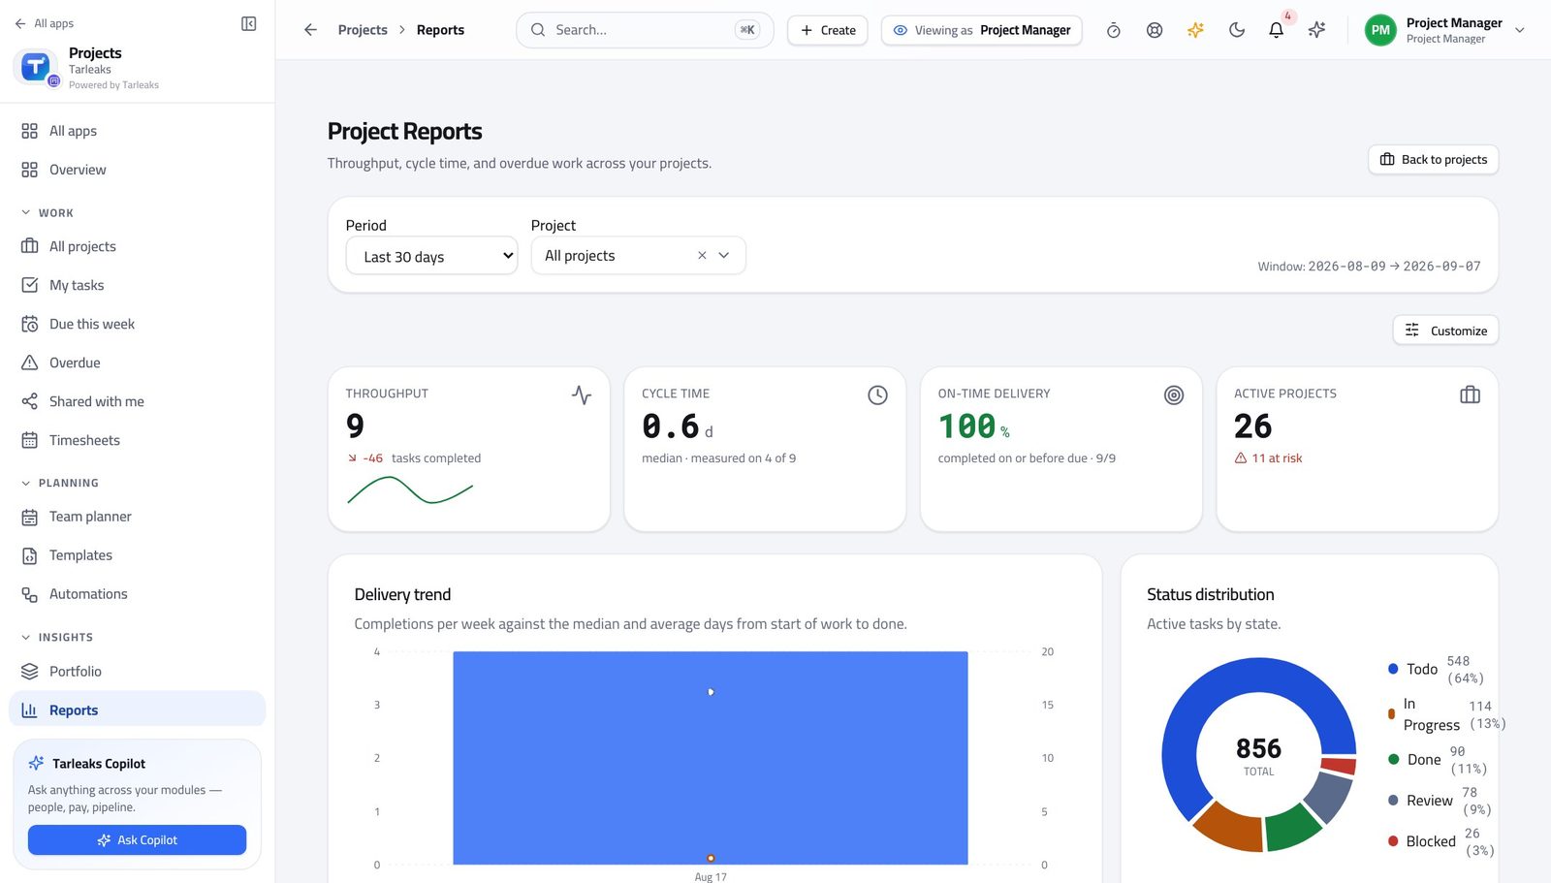The image size is (1551, 883).
Task: Open My tasks in the sidebar
Action: [x=138, y=285]
